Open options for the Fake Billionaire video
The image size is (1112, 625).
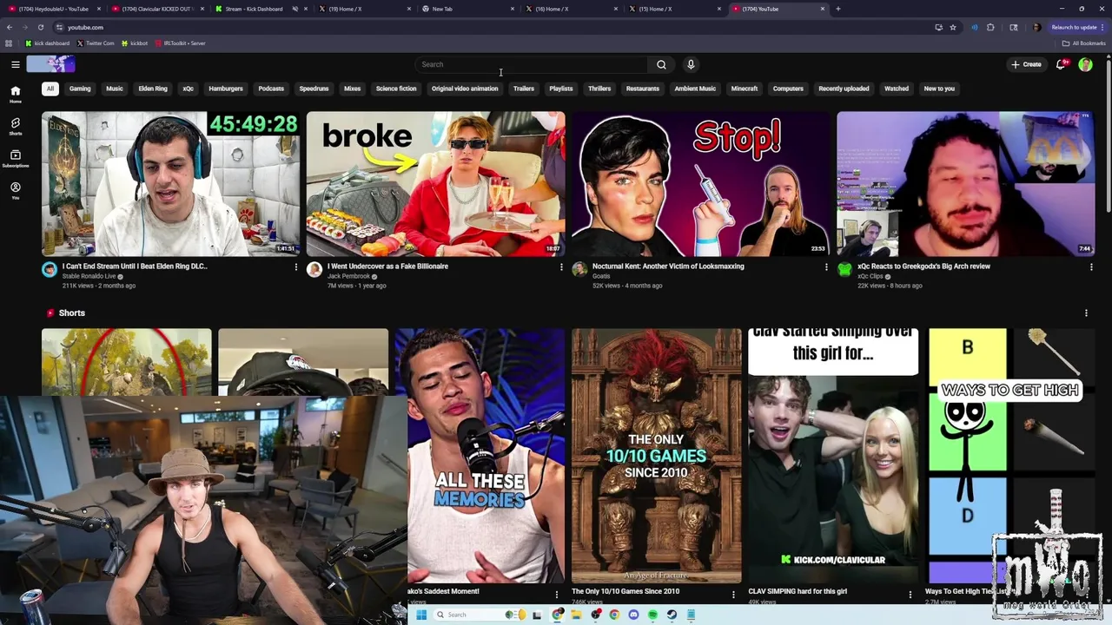coord(560,267)
